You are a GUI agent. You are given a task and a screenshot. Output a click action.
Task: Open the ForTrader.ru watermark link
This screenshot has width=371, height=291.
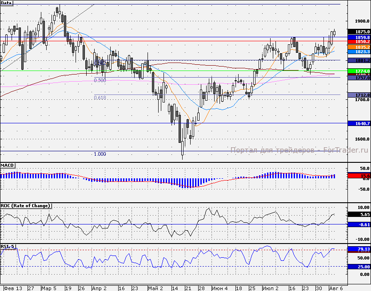pyautogui.click(x=299, y=150)
